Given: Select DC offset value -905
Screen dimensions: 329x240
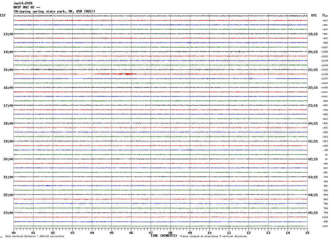Looking at the screenshot, I should click(325, 101).
